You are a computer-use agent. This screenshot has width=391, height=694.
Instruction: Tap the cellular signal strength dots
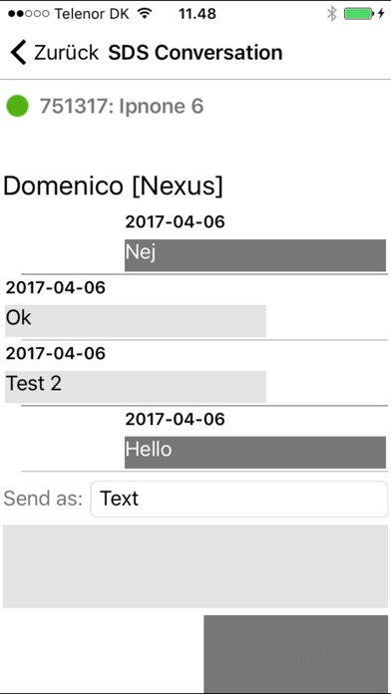[x=28, y=14]
